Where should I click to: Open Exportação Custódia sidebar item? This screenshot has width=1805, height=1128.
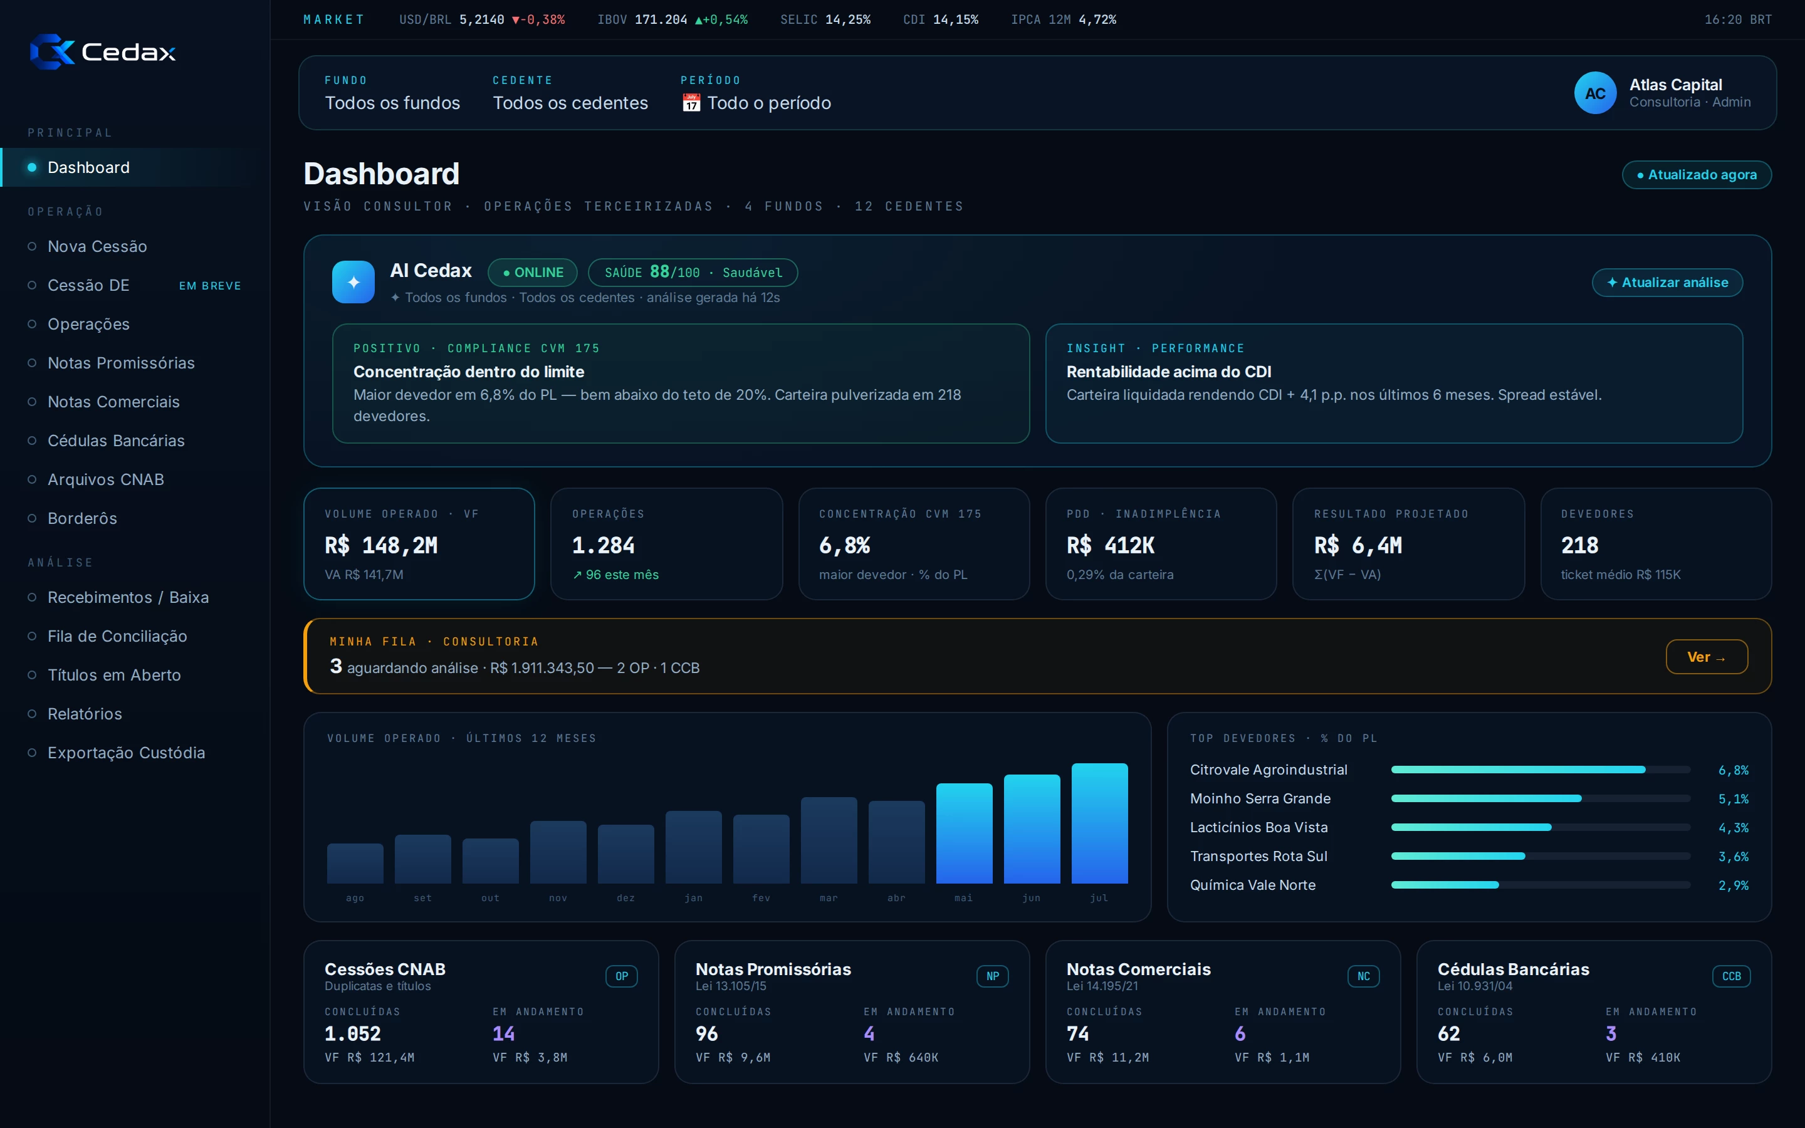[x=135, y=752]
